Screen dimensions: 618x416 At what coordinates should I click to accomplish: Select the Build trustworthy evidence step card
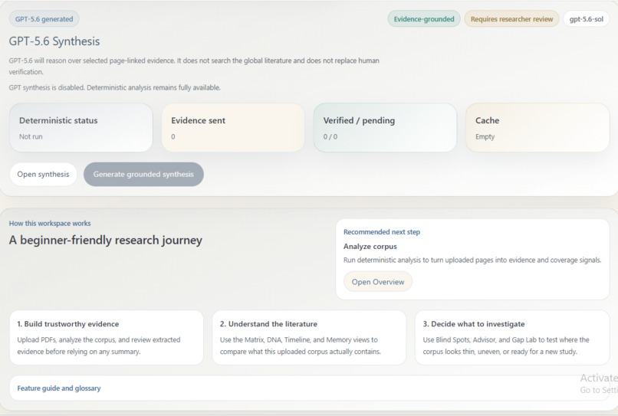[107, 338]
